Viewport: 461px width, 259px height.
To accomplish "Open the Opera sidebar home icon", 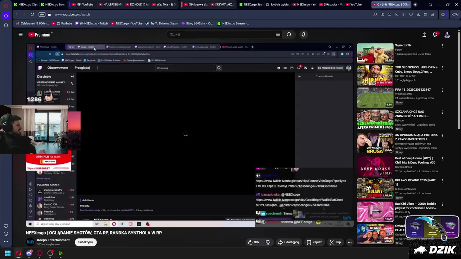I will tap(6, 15).
